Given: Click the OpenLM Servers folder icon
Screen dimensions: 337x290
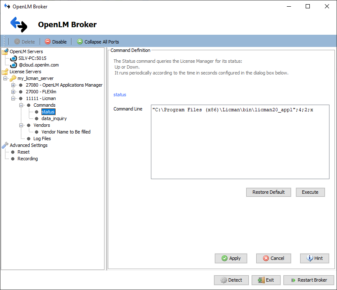Looking at the screenshot, I should (5, 51).
